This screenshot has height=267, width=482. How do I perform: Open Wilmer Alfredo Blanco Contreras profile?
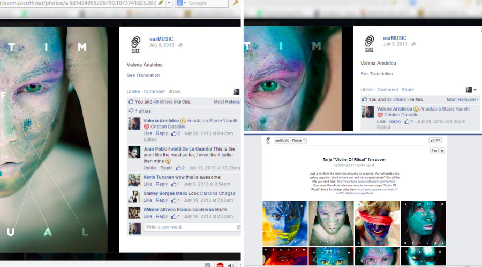tap(178, 210)
